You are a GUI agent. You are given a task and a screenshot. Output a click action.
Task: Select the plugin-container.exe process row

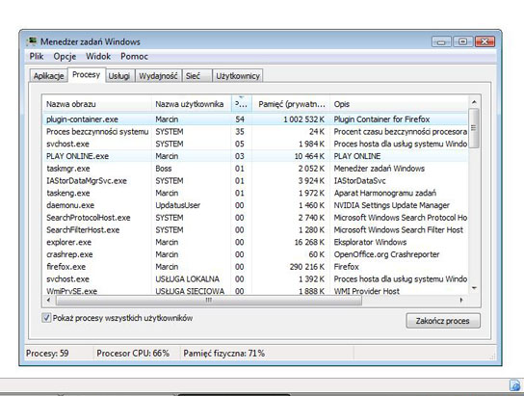tap(255, 119)
